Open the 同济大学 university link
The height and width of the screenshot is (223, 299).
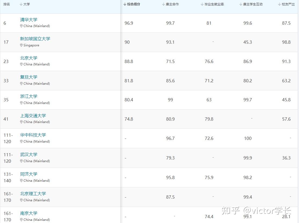pos(29,174)
